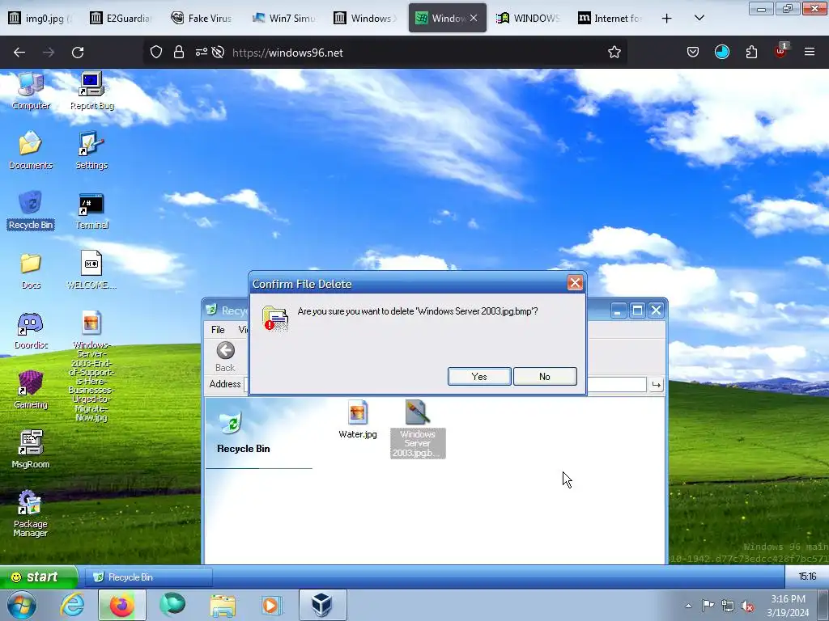Go back in browser history
The image size is (829, 621).
point(19,53)
